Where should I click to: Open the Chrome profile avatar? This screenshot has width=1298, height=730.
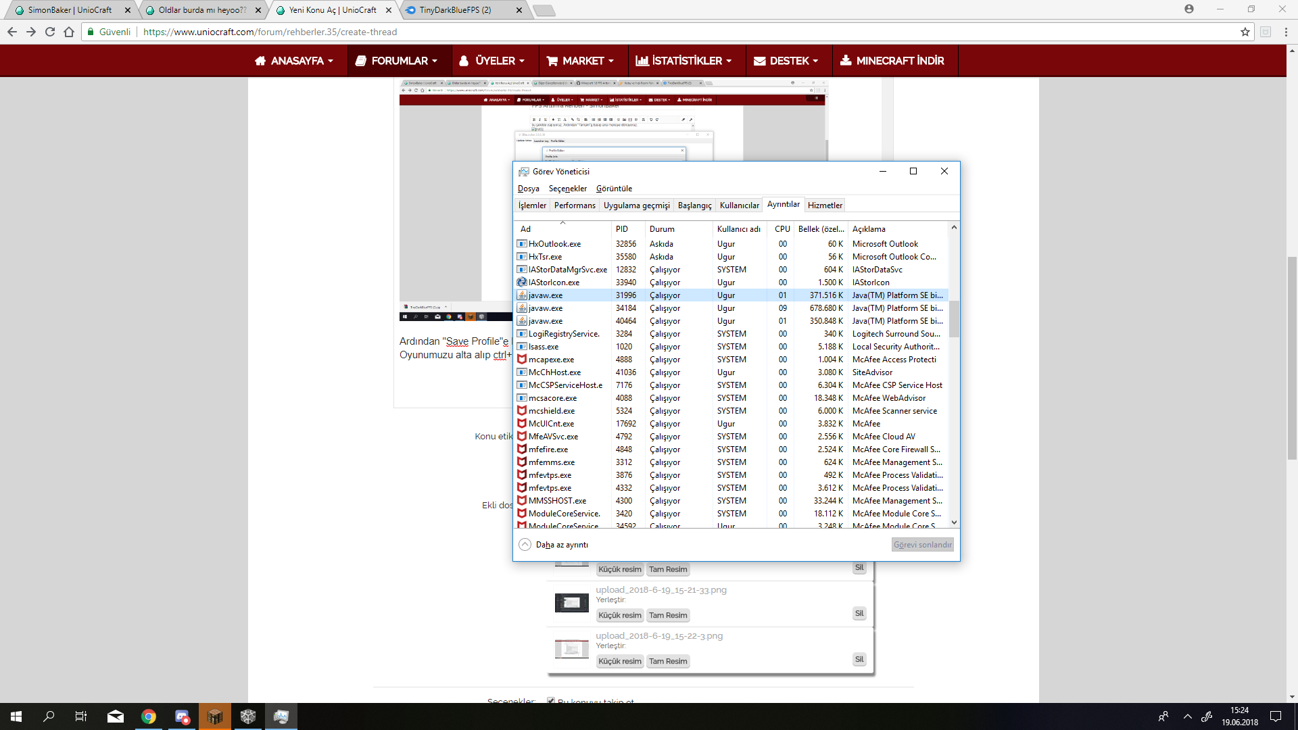pos(1189,9)
